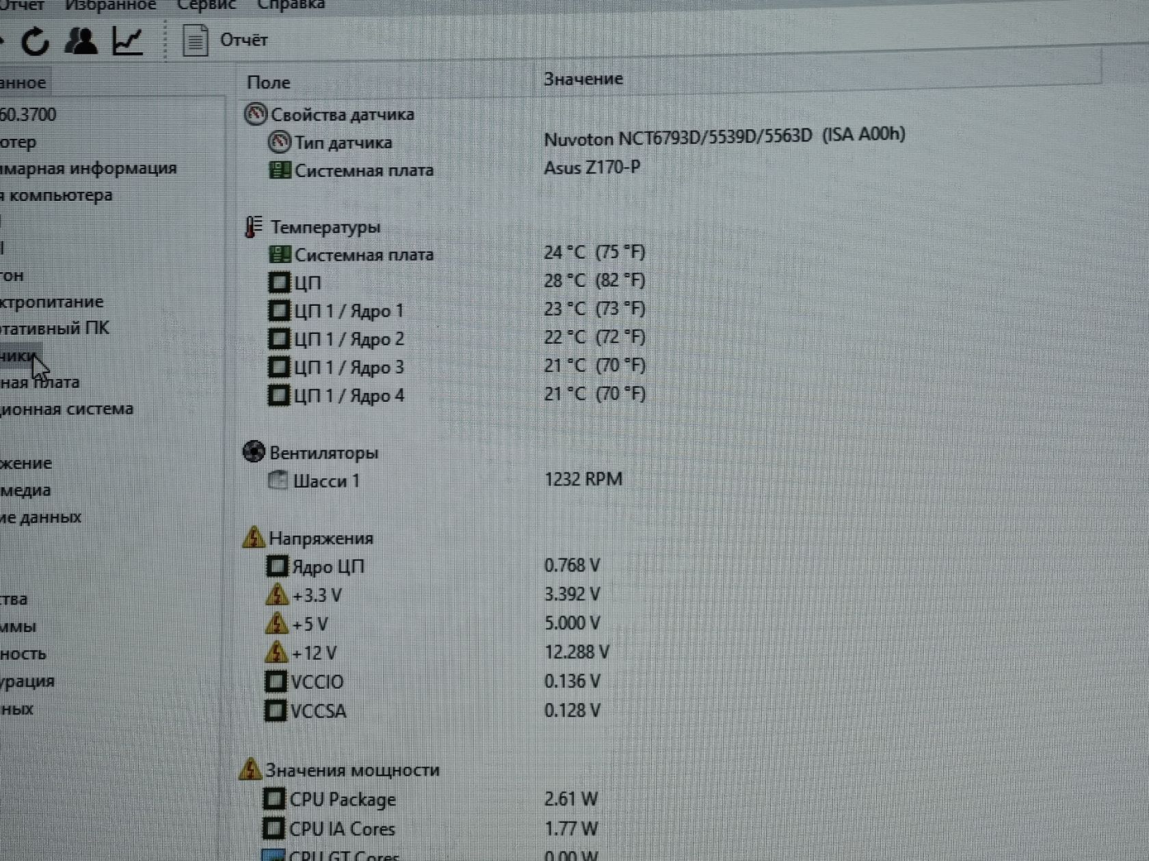Screen dimensions: 1149x861
Task: Click the Отчёт document icon
Action: [x=195, y=40]
